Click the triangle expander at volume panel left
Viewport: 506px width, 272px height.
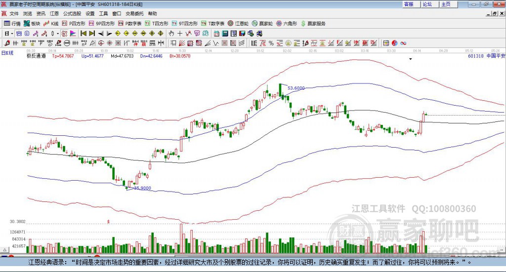[4, 250]
